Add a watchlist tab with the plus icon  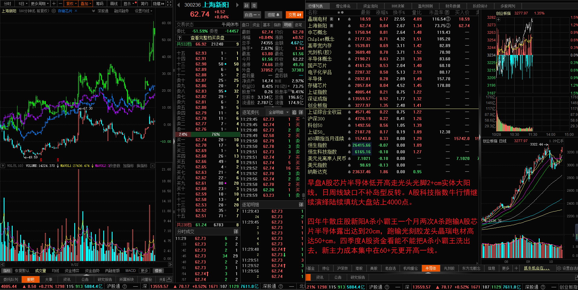point(516,268)
